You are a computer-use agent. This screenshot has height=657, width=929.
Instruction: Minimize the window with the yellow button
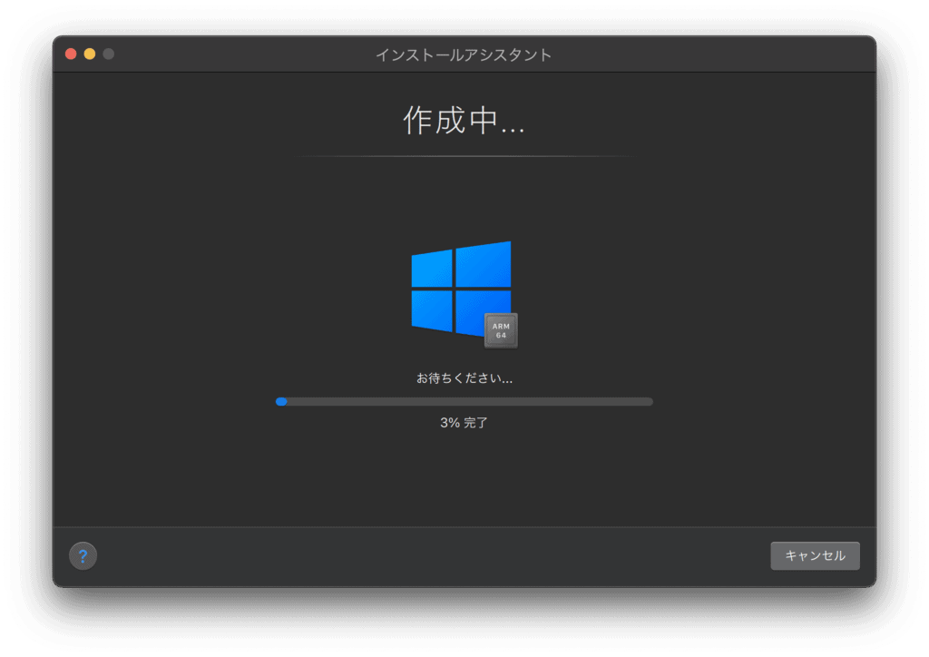pos(90,54)
